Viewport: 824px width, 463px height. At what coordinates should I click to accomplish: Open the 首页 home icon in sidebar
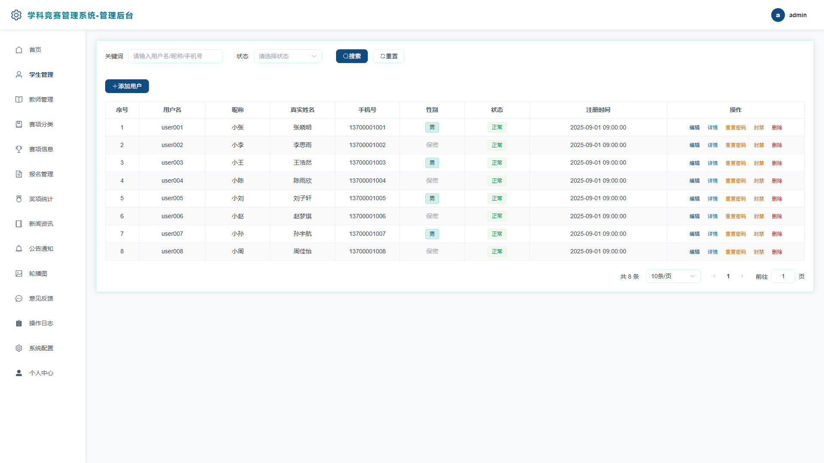click(19, 50)
